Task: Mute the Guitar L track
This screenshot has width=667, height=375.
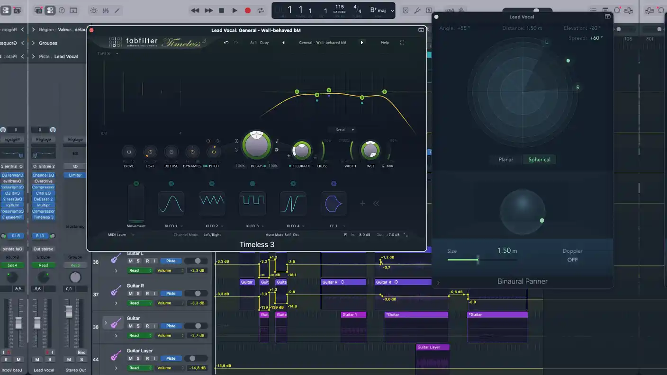Action: 131,261
